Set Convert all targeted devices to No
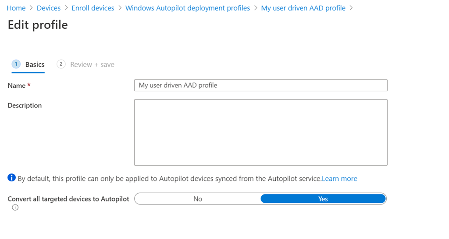This screenshot has height=239, width=449. coord(198,199)
